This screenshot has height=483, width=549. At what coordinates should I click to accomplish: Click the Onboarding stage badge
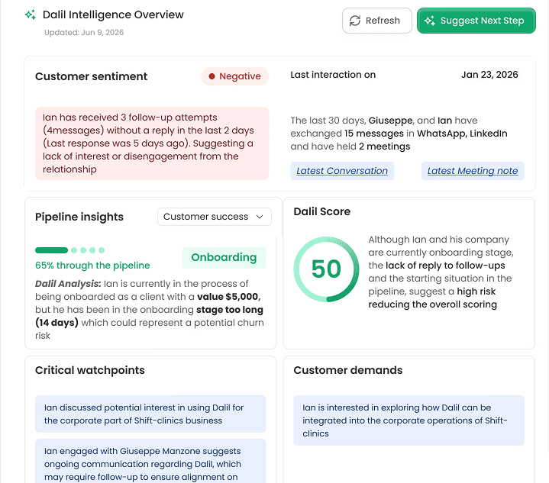click(224, 258)
